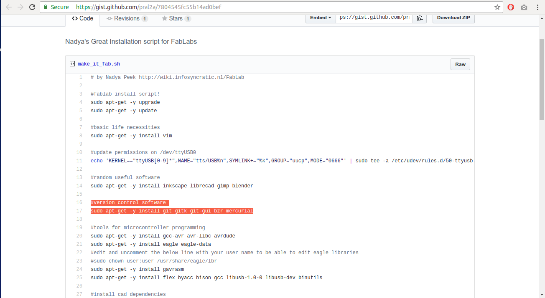Click '#random useful software' comment

tap(125, 177)
